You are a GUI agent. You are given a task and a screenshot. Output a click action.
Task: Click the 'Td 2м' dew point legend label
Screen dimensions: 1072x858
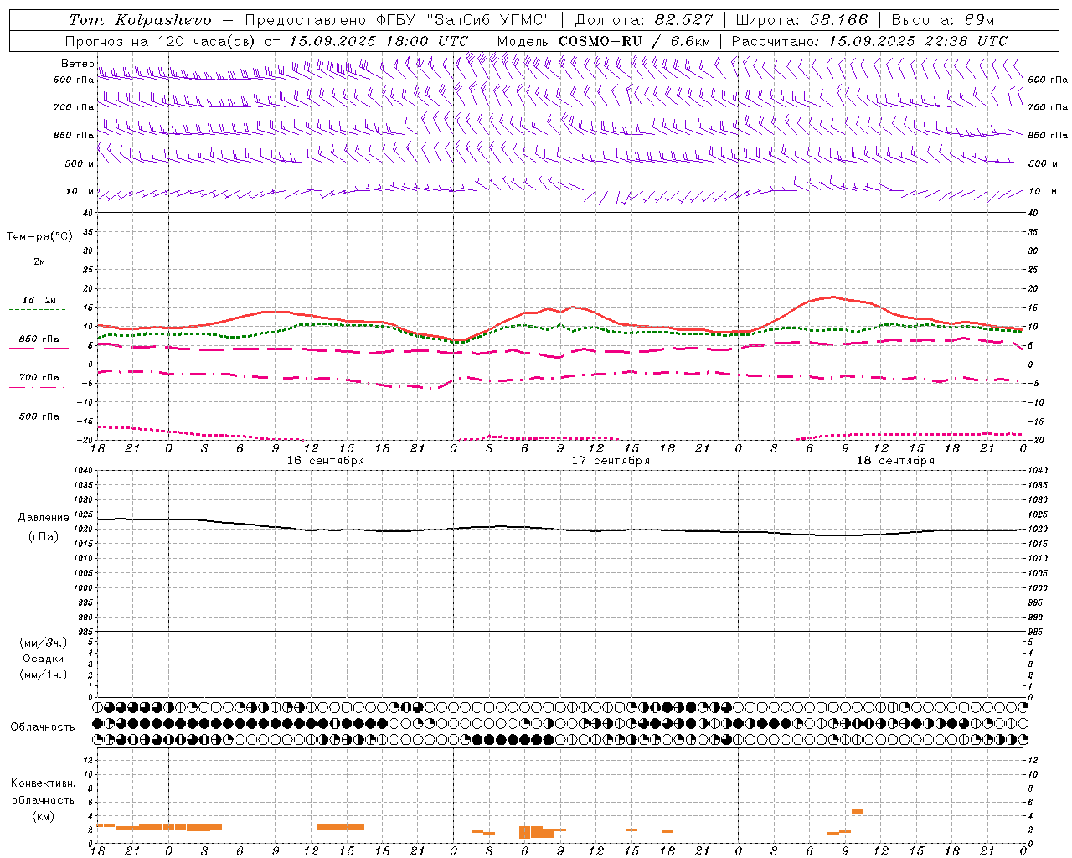[39, 300]
